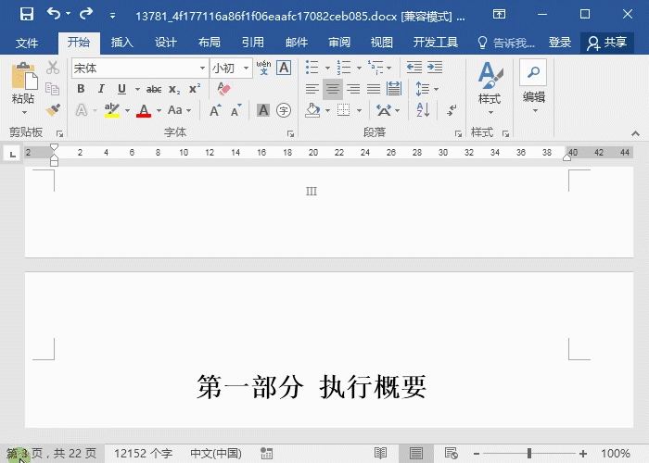Open the 文件 menu
Image resolution: width=649 pixels, height=463 pixels.
coord(27,43)
